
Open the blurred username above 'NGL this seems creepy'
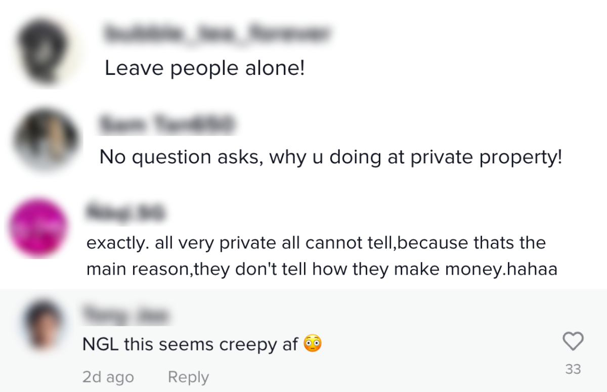coord(125,316)
